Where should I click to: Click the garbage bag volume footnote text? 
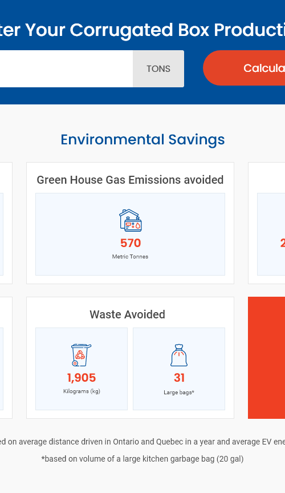click(142, 459)
